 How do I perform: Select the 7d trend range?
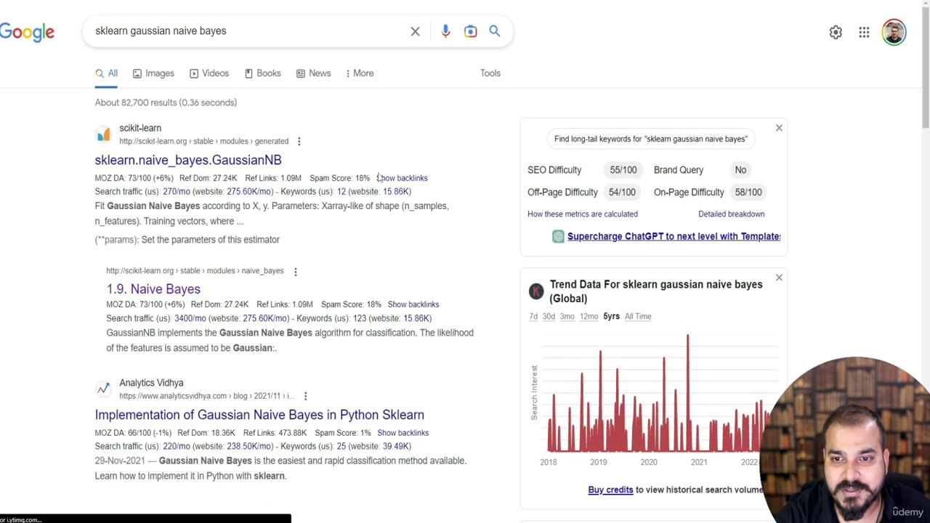coord(533,317)
